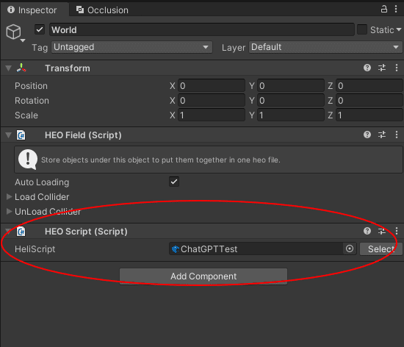Screen dimensions: 404x347
Task: Open Transform component help reference
Action: point(367,68)
